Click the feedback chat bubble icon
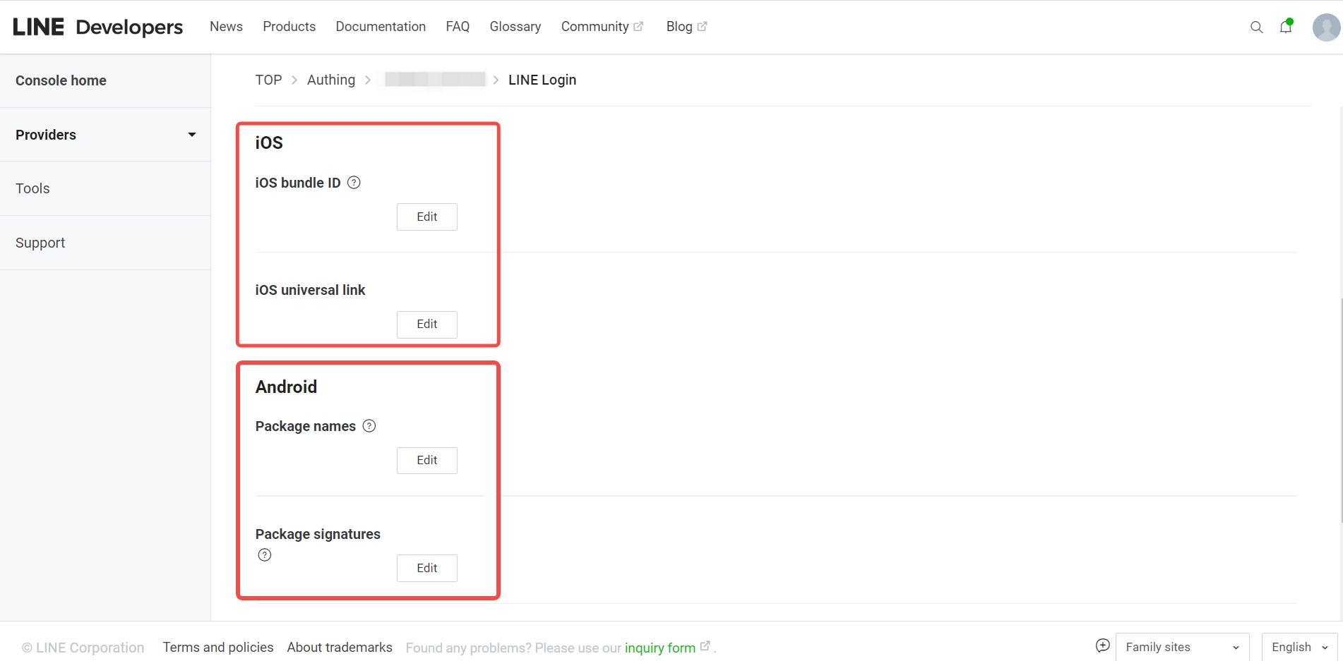Image resolution: width=1343 pixels, height=661 pixels. tap(1102, 645)
